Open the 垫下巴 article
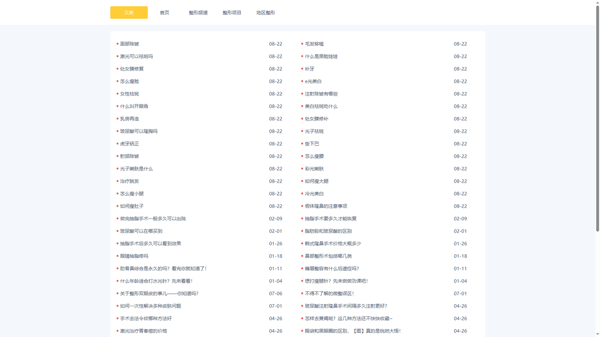 [312, 144]
